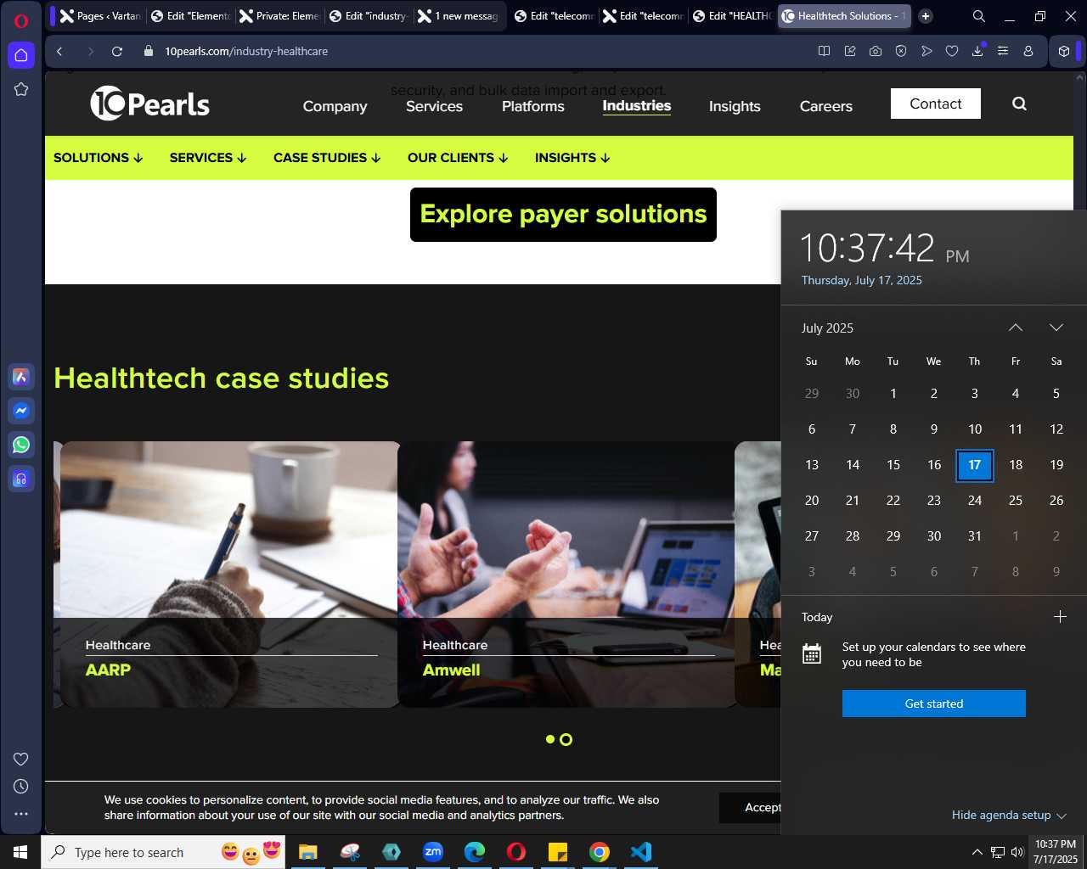This screenshot has height=869, width=1087.
Task: Expand the OUR CLIENTS submenu
Action: point(458,158)
